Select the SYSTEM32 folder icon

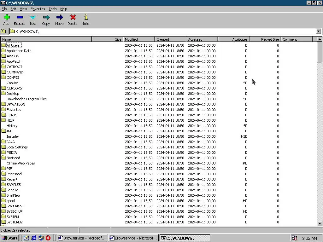click(3, 222)
